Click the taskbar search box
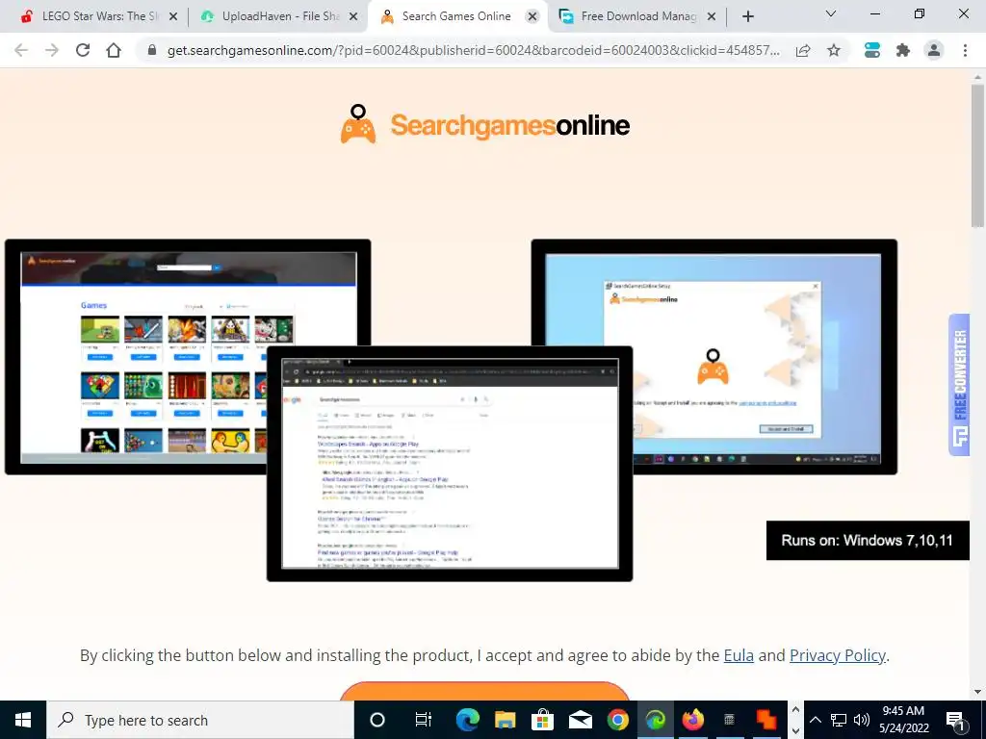 [200, 720]
